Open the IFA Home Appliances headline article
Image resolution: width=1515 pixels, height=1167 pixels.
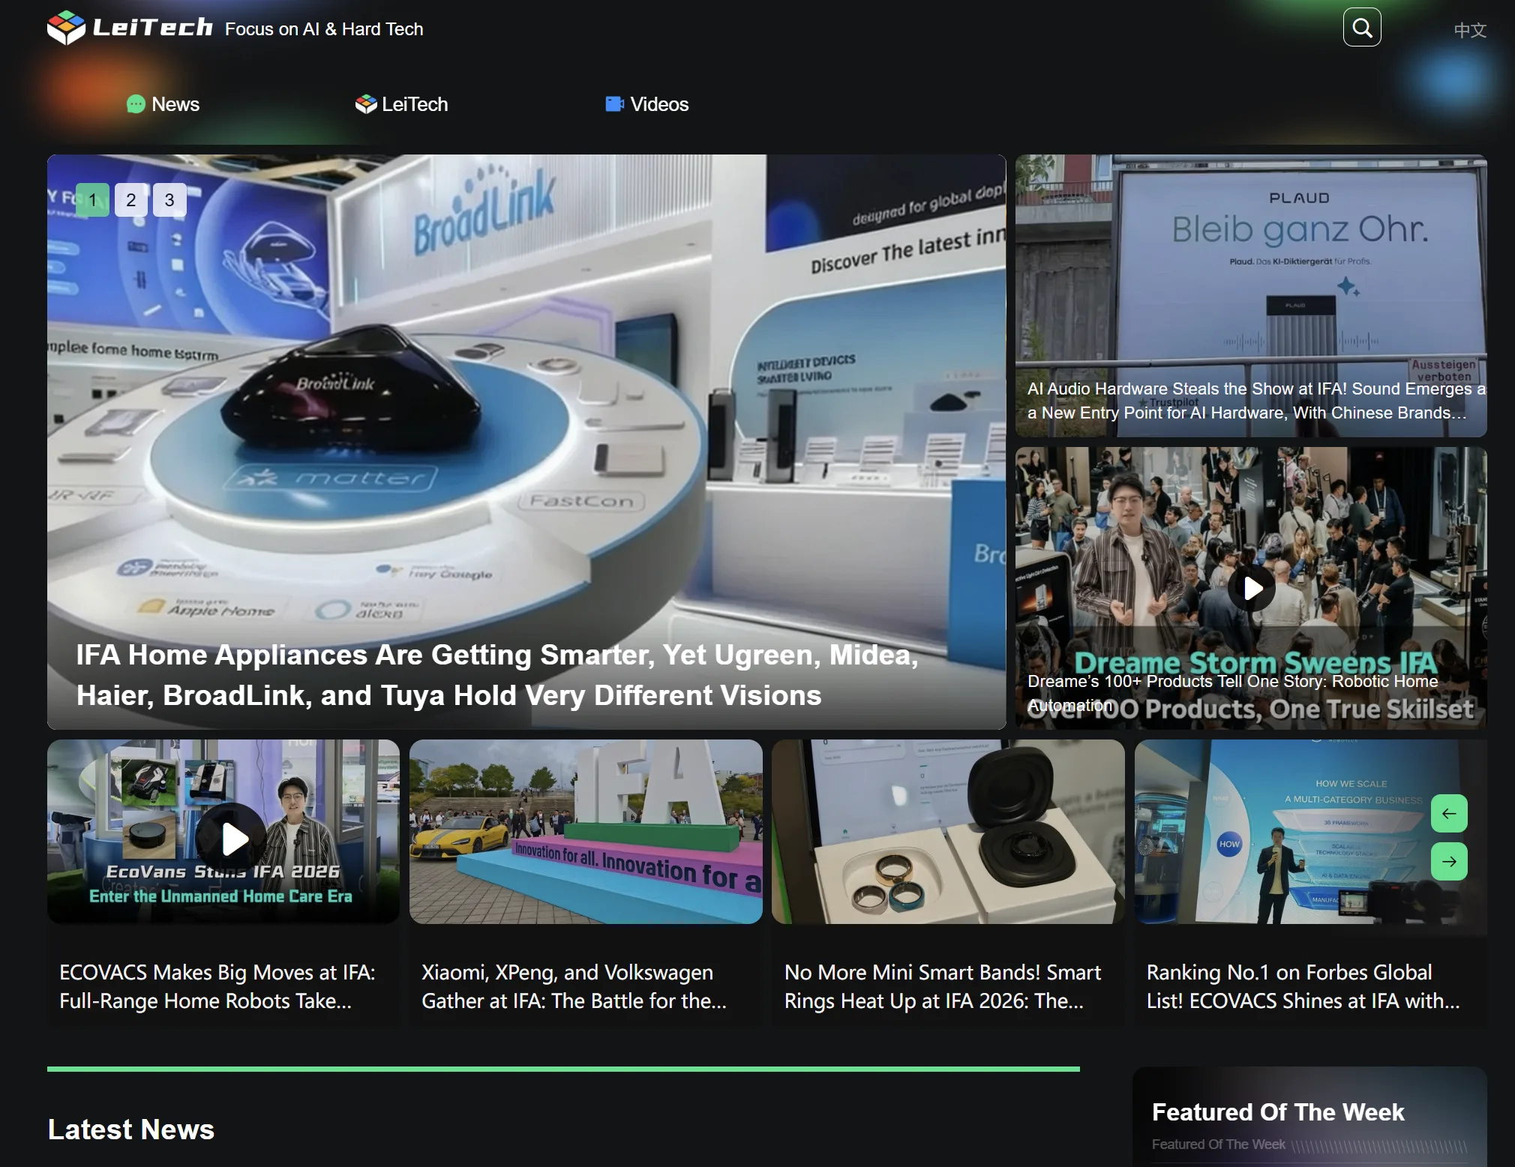click(497, 675)
